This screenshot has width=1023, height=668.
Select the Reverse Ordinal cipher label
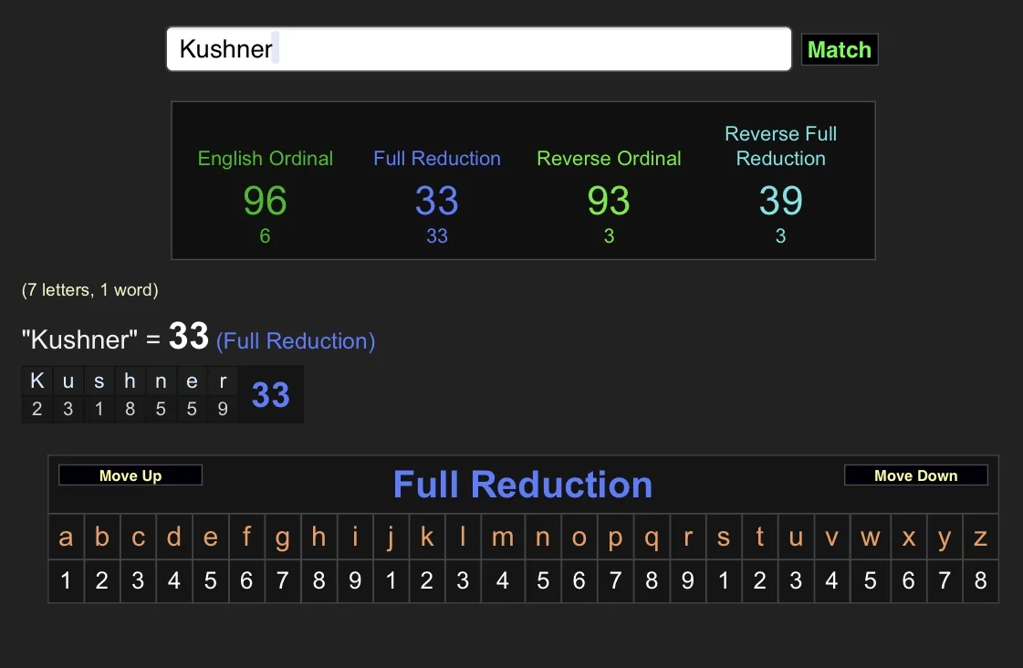pos(609,159)
